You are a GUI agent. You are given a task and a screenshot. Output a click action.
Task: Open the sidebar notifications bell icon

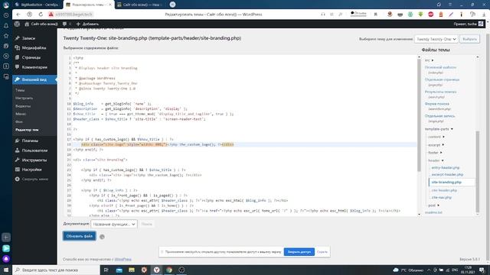tap(6, 25)
